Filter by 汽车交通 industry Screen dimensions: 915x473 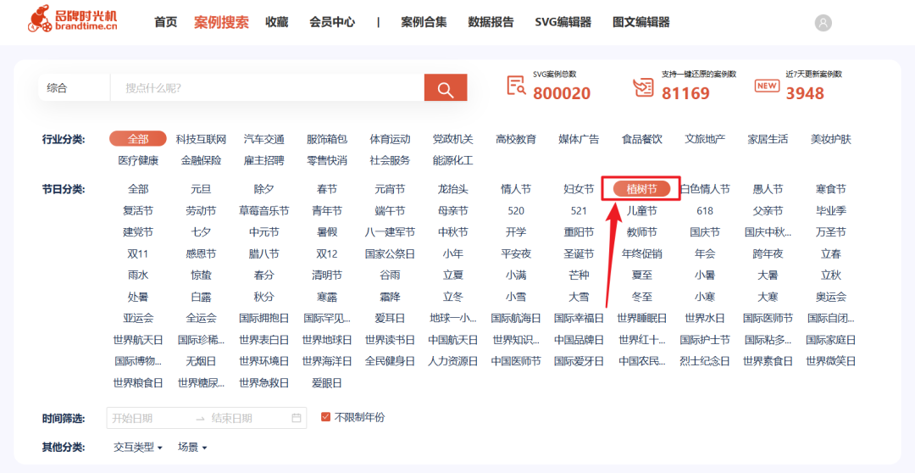tap(263, 139)
